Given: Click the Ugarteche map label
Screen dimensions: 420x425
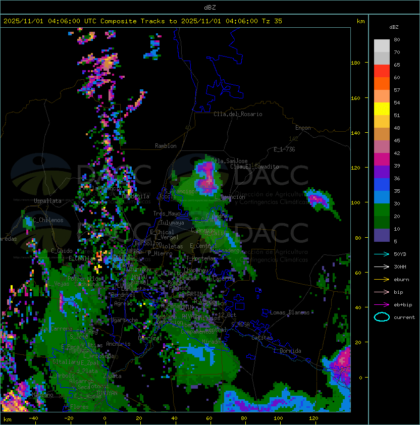Looking at the screenshot, I should tap(125, 320).
